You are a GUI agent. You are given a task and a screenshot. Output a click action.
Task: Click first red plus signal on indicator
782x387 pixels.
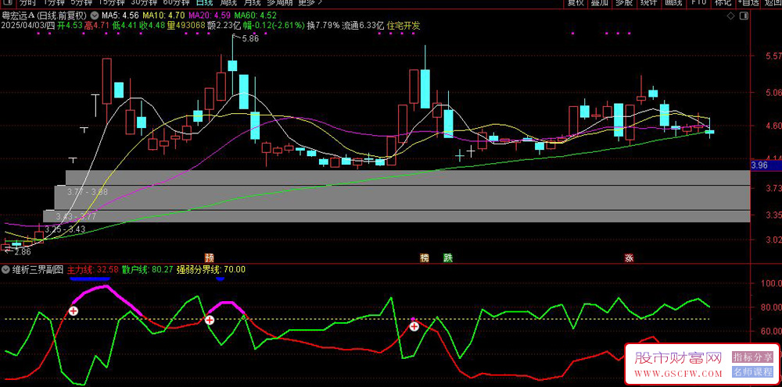[x=73, y=311]
